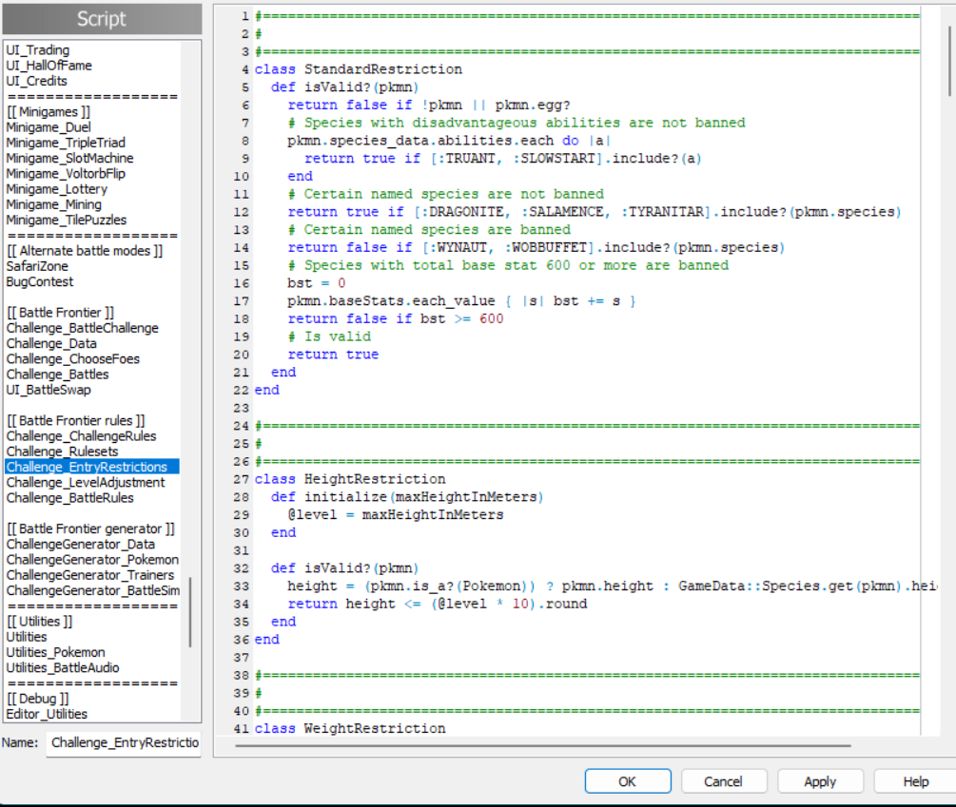Select [[ Battle Frontier rules ]] header
This screenshot has height=807, width=956.
pos(75,421)
